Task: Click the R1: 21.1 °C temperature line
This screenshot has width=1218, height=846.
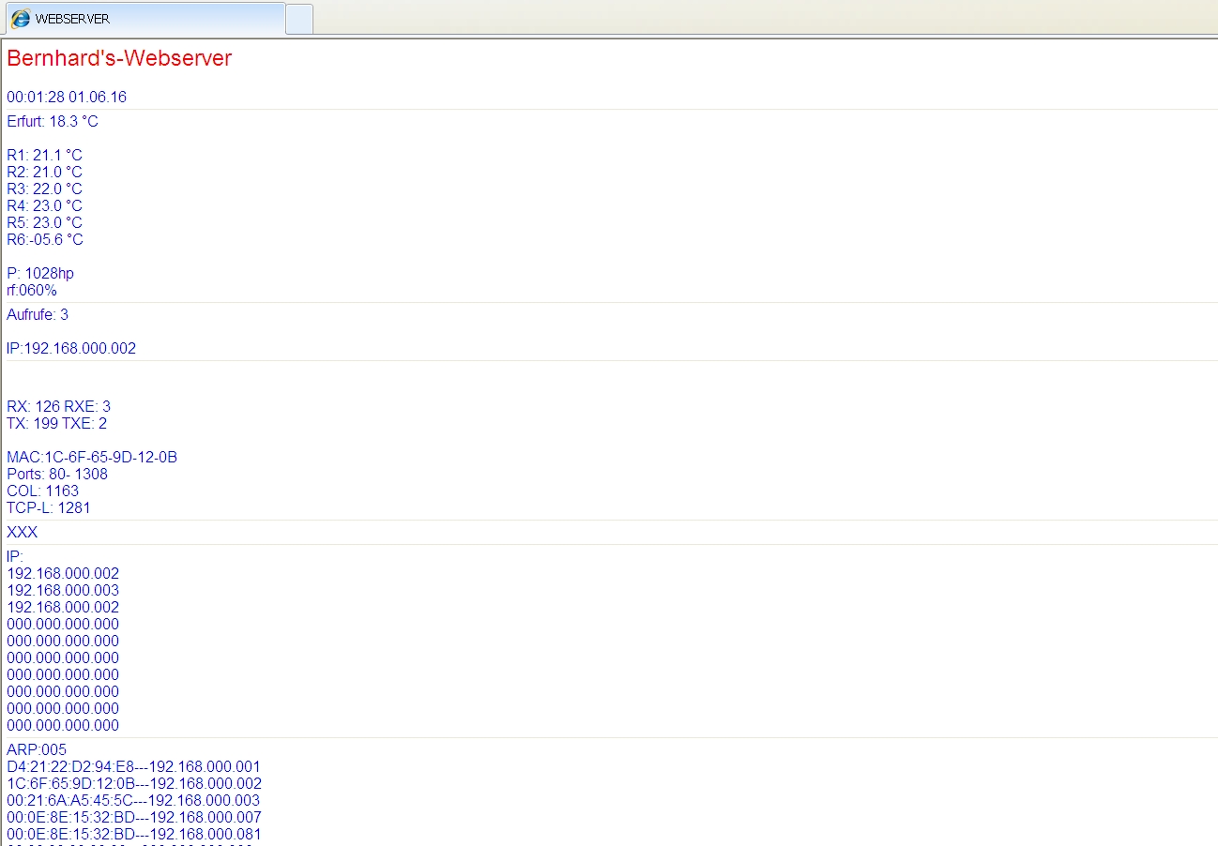Action: [45, 155]
